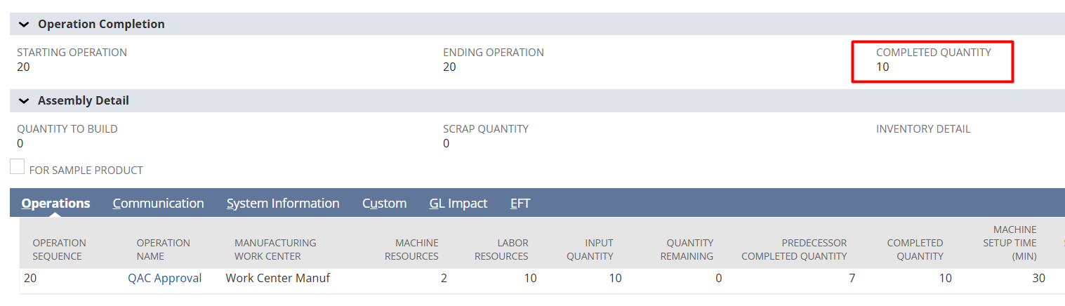Collapse the Assembly Detail section chevron

tap(25, 101)
